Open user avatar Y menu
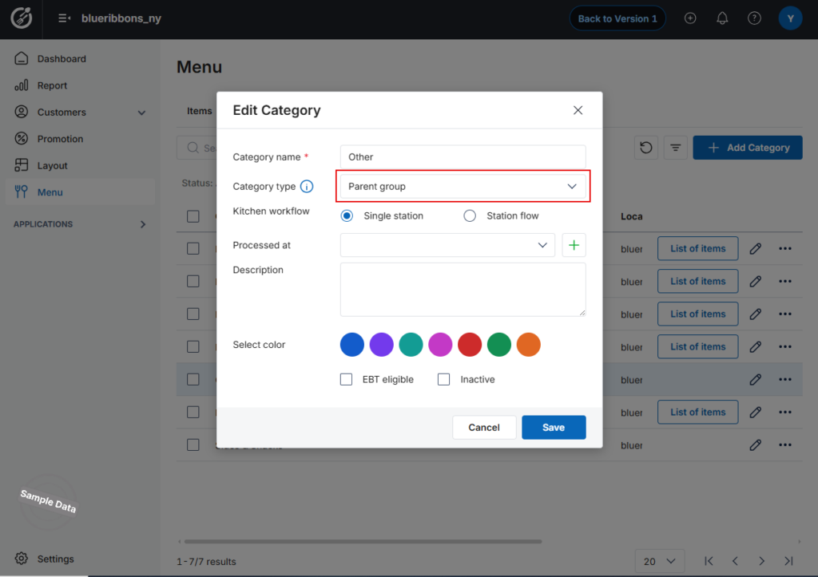818x577 pixels. [790, 18]
